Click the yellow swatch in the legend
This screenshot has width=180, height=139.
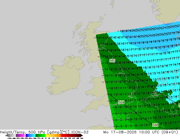tap(46, 135)
